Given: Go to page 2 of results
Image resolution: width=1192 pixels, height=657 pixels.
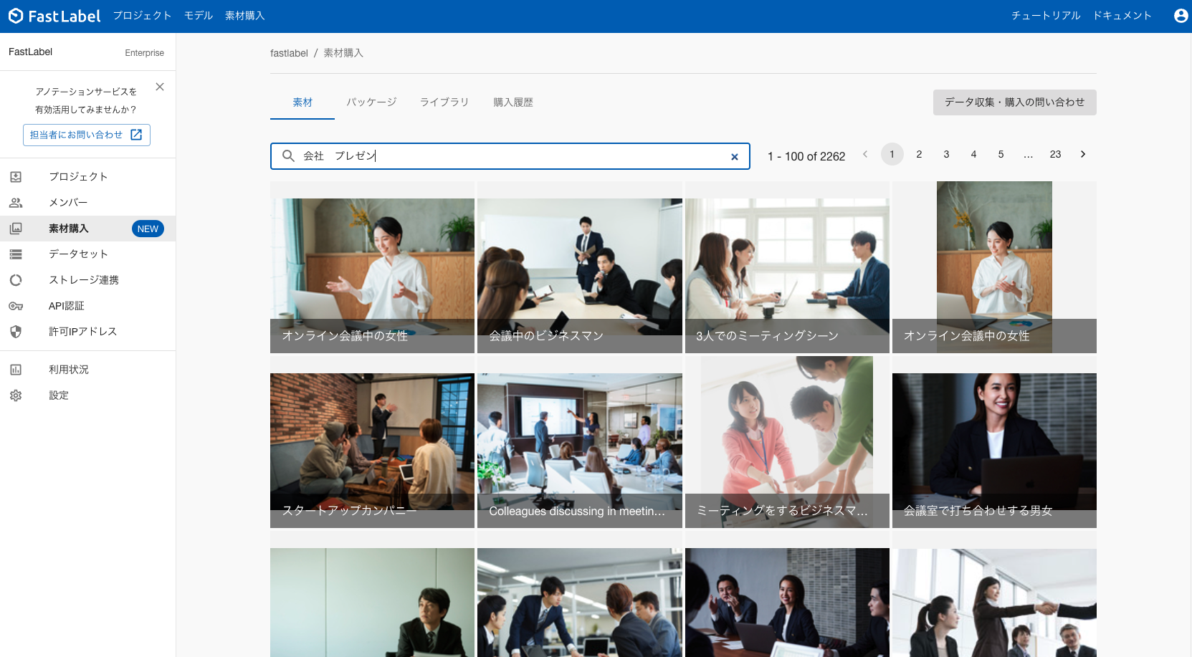Looking at the screenshot, I should tap(919, 154).
